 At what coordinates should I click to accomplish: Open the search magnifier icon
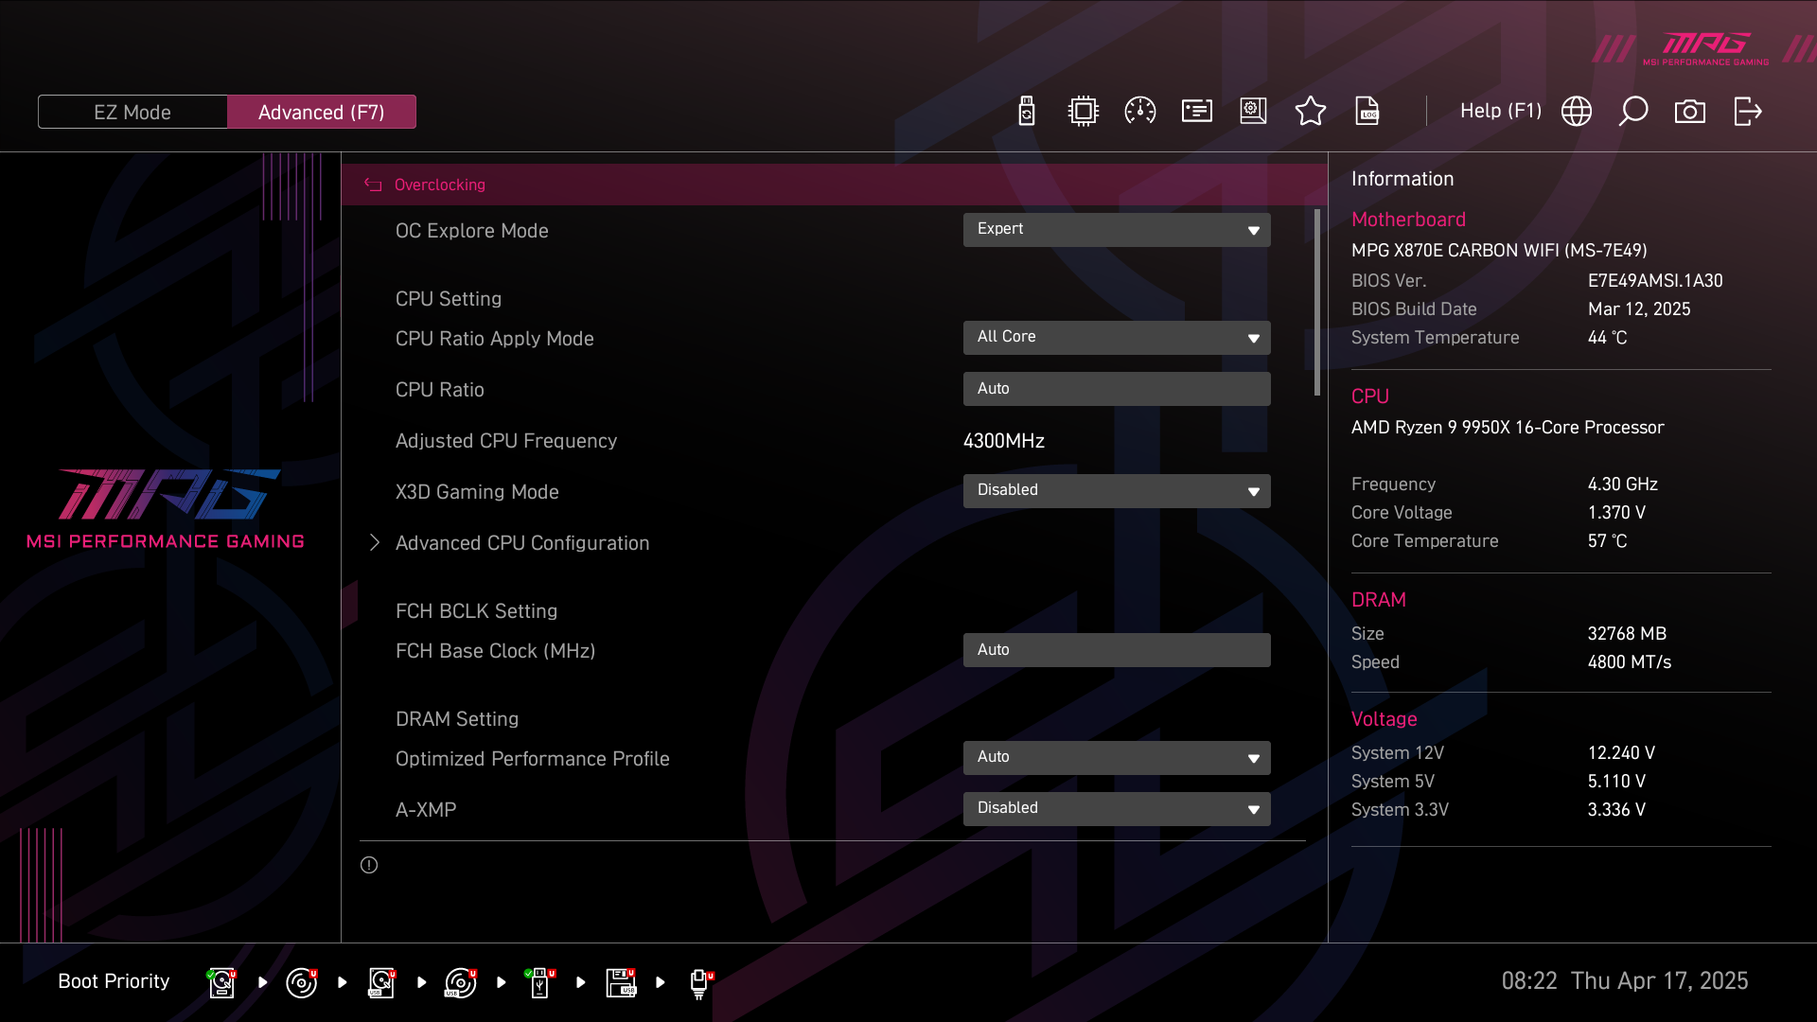(1632, 112)
